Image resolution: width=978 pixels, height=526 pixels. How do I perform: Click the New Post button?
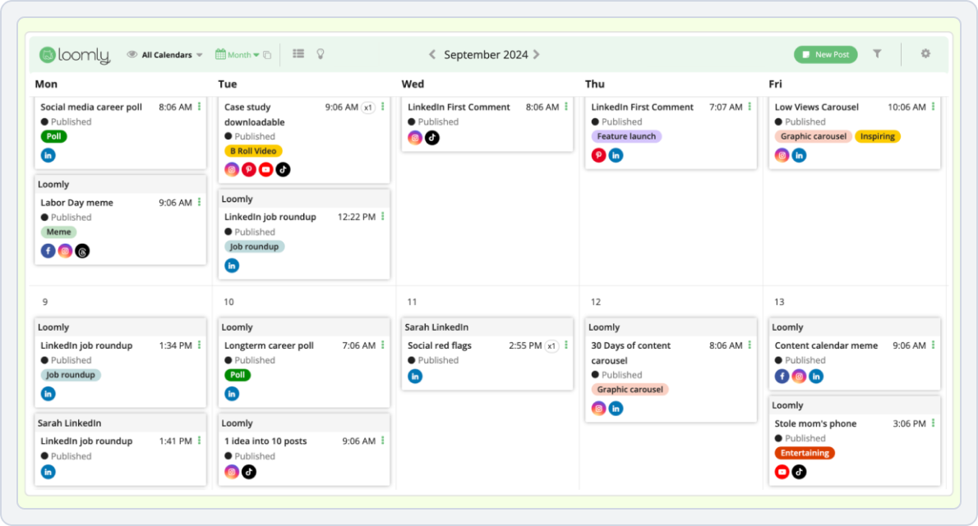point(825,54)
